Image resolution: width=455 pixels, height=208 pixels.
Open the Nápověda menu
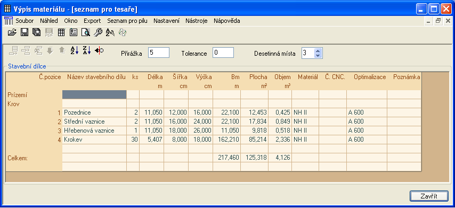(226, 21)
